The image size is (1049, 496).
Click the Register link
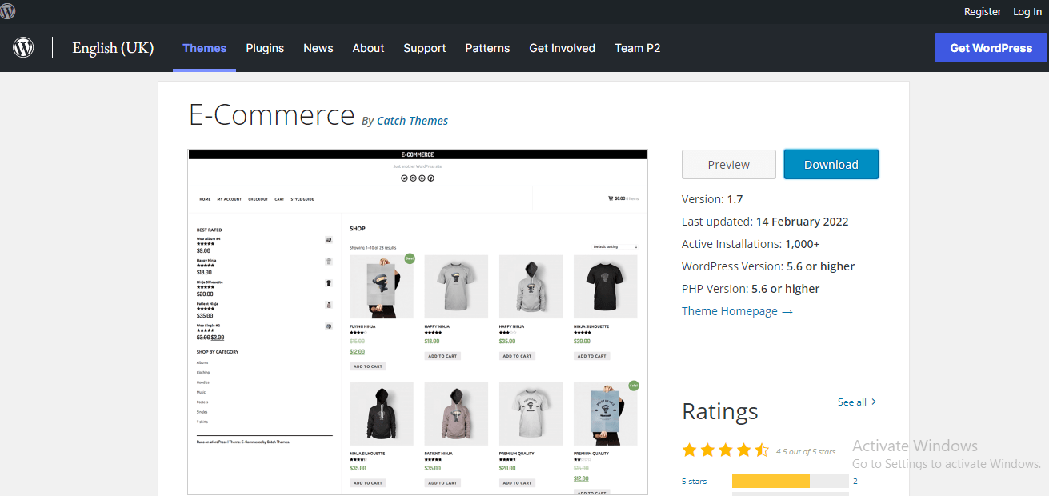click(982, 11)
